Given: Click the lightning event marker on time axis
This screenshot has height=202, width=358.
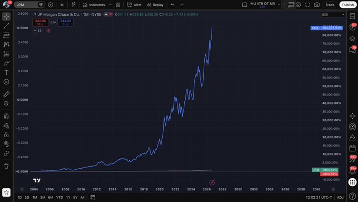Looking at the screenshot, I should (x=212, y=182).
